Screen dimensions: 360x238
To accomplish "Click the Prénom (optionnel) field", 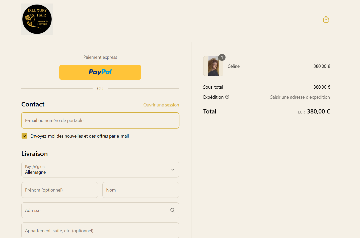I will coord(60,190).
